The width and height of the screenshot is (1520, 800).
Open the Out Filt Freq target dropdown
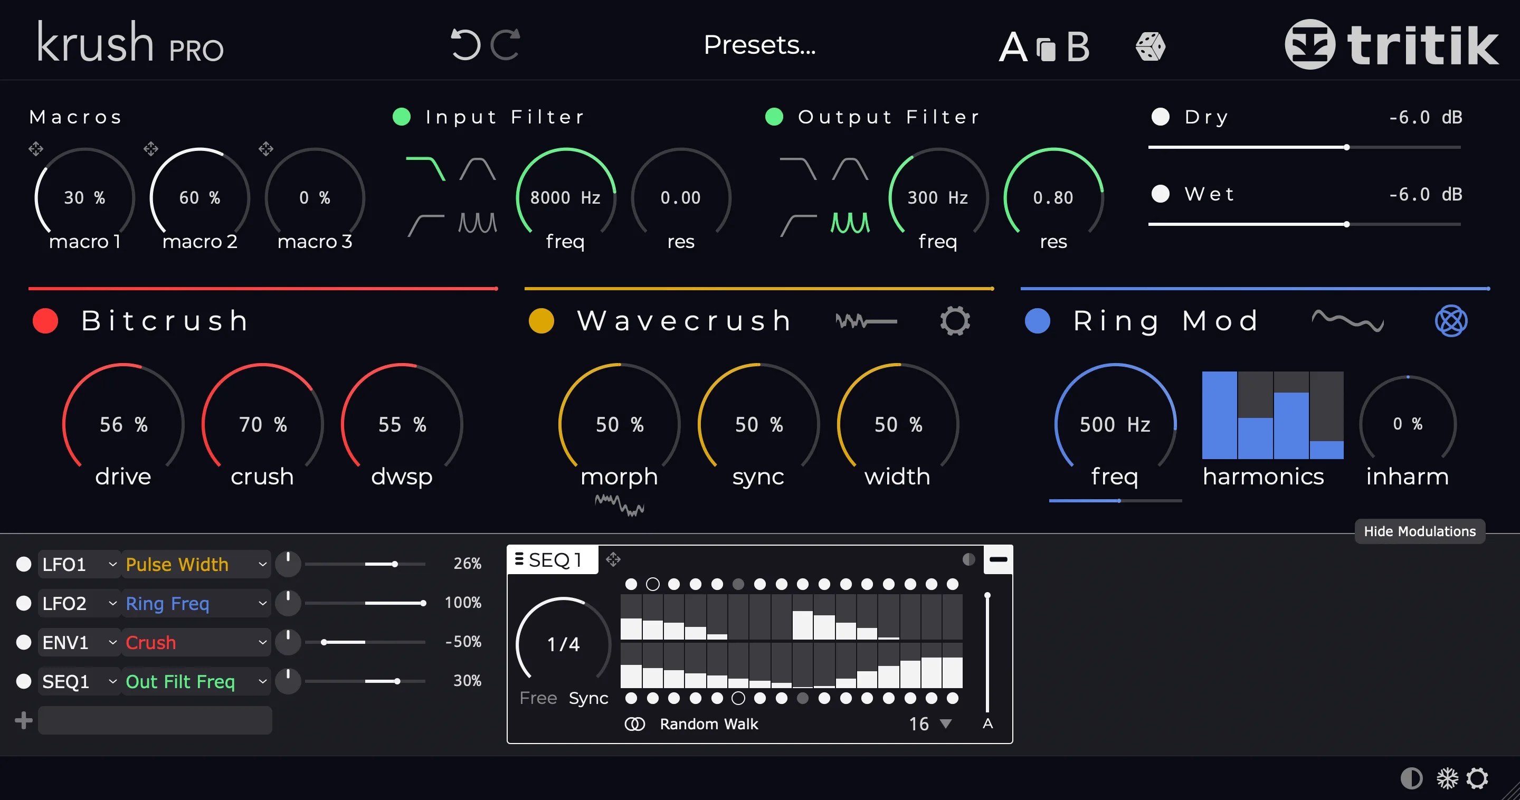pos(196,681)
